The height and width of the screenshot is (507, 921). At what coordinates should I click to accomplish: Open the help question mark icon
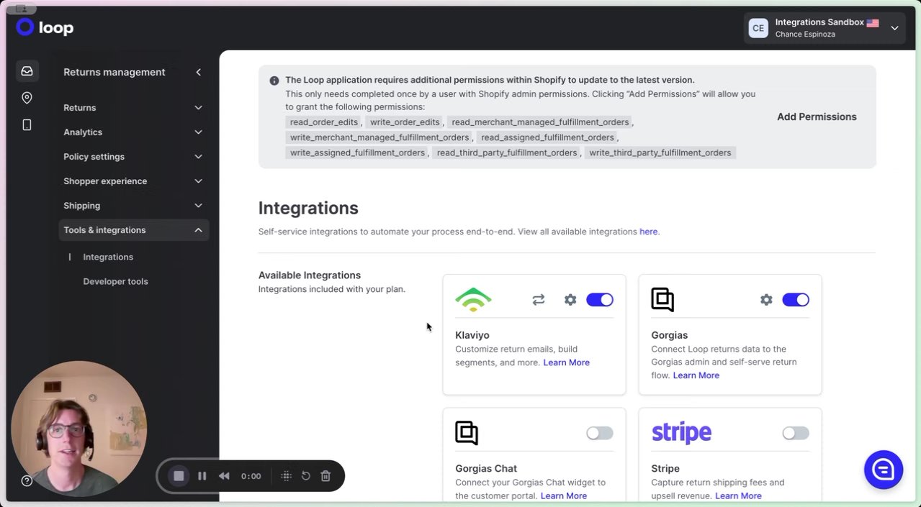(x=27, y=480)
